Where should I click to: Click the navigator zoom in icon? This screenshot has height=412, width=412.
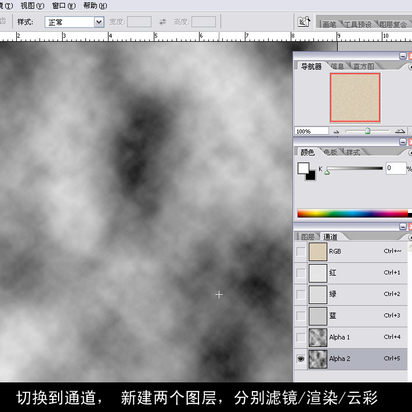point(400,131)
